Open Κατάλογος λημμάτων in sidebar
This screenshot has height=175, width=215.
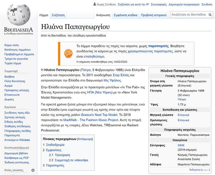pyautogui.click(x=18, y=50)
